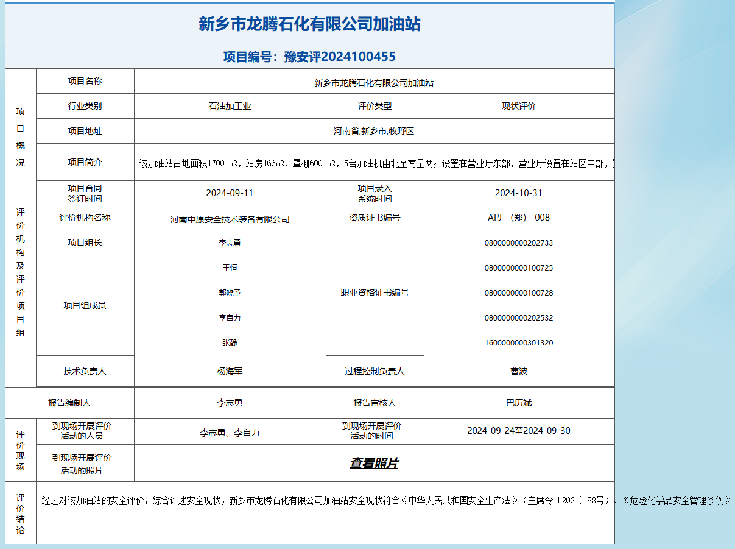This screenshot has height=549, width=735.
Task: Click the 职业资格证书编号 label
Action: point(375,292)
